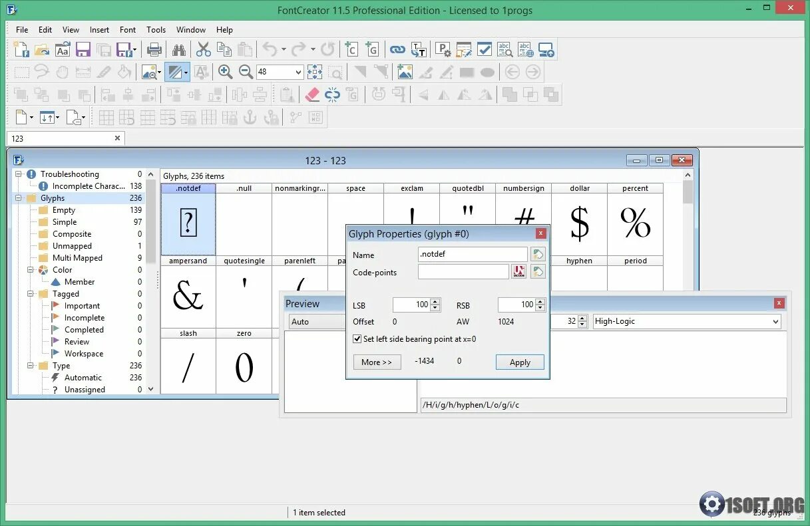Screen dimensions: 810x526
Task: Click the Insert Glyphs icon
Action: (371, 49)
